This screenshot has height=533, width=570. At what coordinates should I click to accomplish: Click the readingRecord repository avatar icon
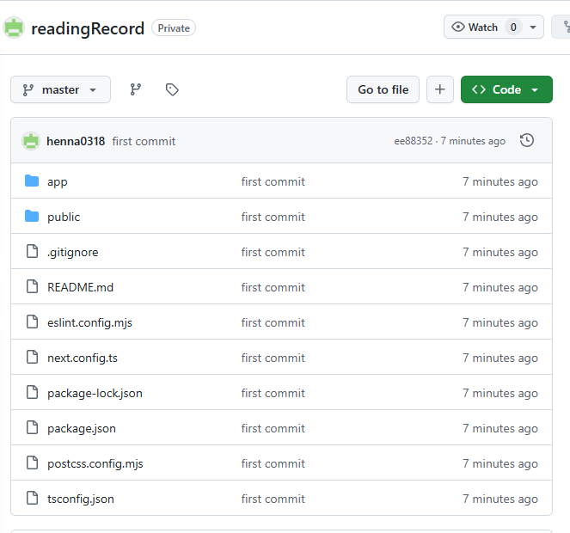tap(14, 28)
